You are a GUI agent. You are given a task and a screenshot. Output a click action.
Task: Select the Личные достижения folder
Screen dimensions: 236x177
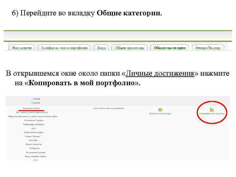coord(31,108)
